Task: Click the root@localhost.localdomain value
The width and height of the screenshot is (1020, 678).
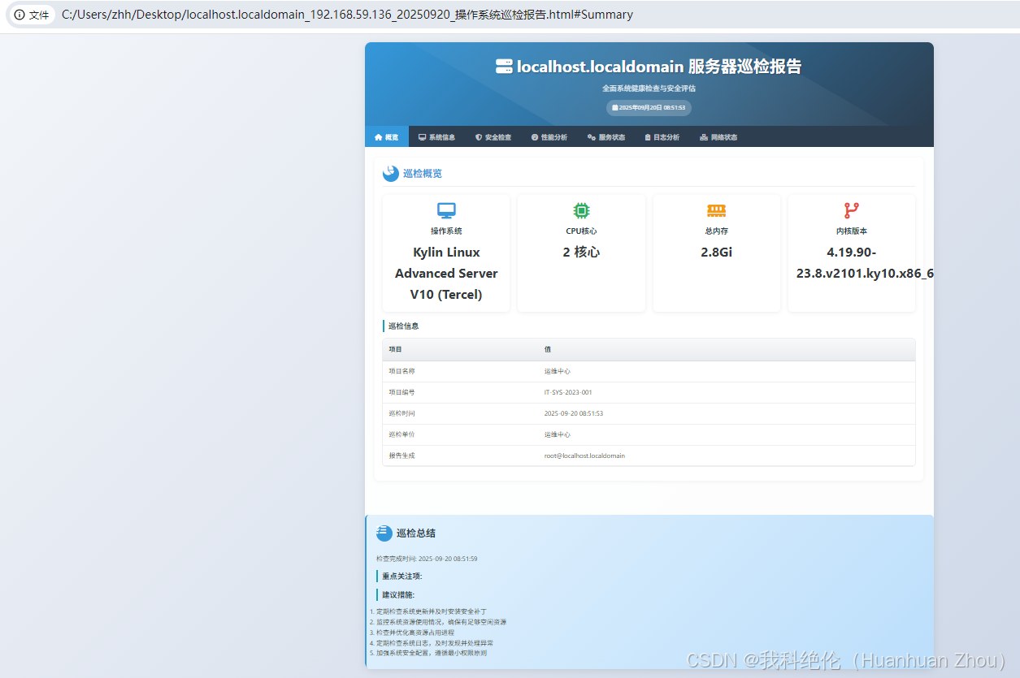Action: (584, 456)
